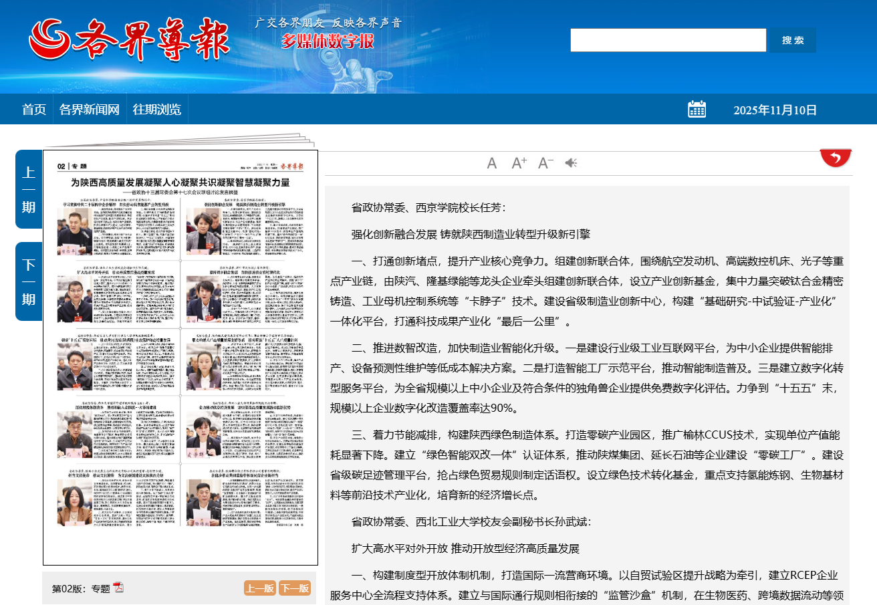Toggle the read-aloud speaker icon

(571, 163)
